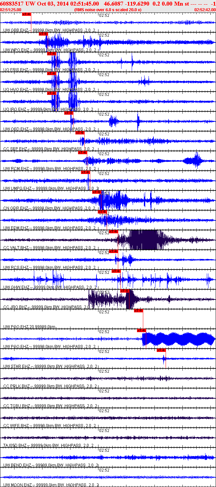Click the 'CC WIFE BHZ' station label

coord(16,426)
